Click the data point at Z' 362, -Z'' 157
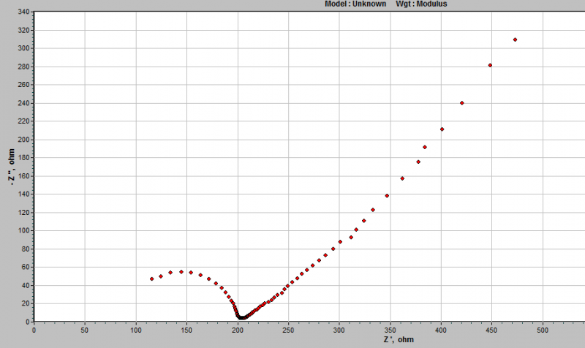The width and height of the screenshot is (585, 348). [x=402, y=178]
